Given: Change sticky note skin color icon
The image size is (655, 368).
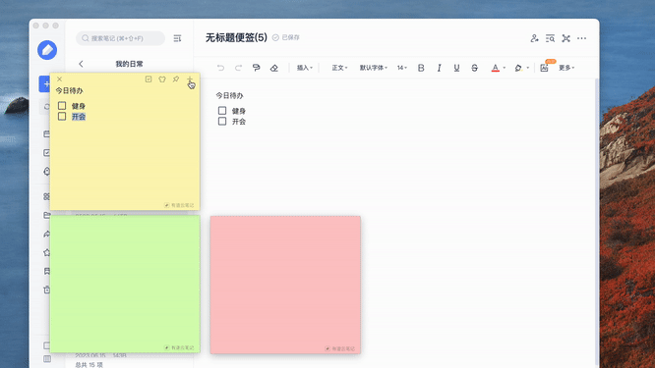Looking at the screenshot, I should click(162, 79).
